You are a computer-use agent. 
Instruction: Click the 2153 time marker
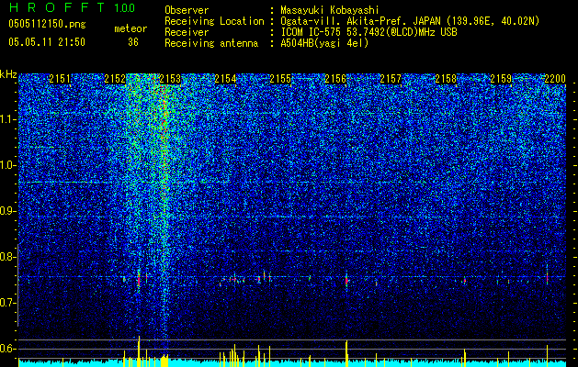tap(170, 79)
